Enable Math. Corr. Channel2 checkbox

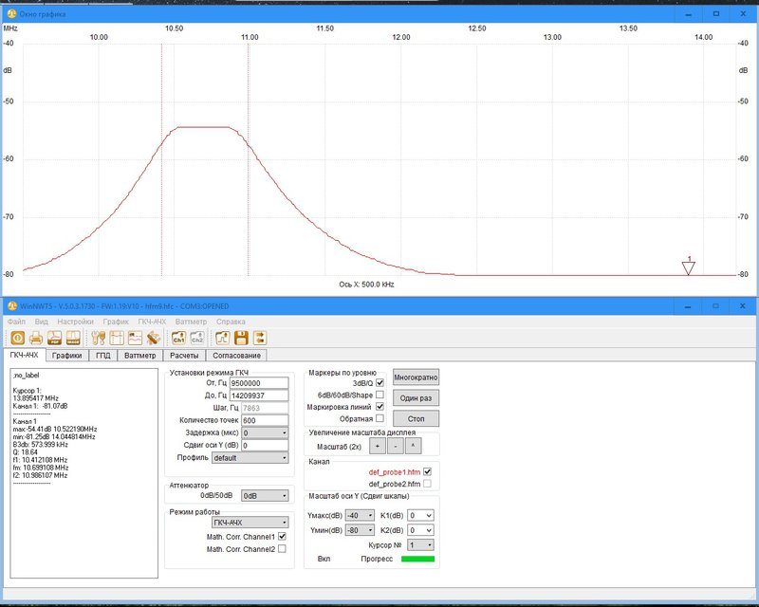coord(282,549)
